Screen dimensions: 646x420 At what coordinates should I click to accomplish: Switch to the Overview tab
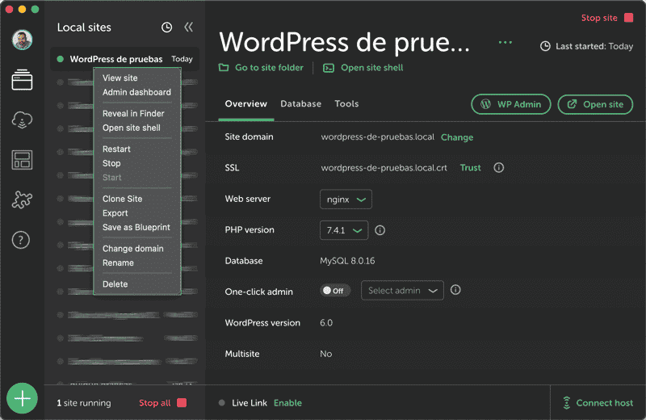(x=246, y=104)
